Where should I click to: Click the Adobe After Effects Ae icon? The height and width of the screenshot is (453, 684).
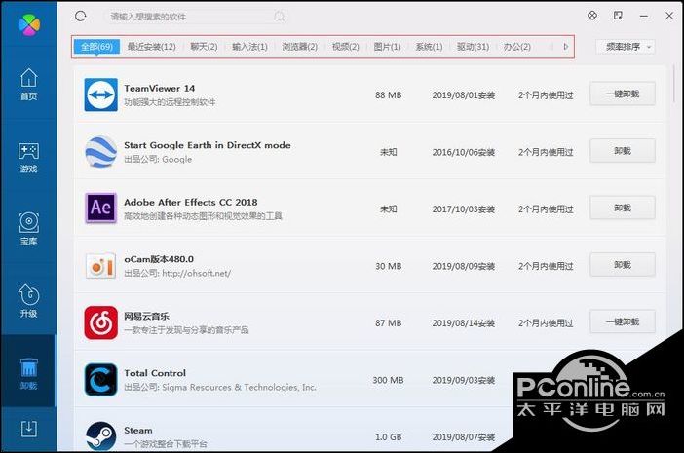[x=100, y=208]
